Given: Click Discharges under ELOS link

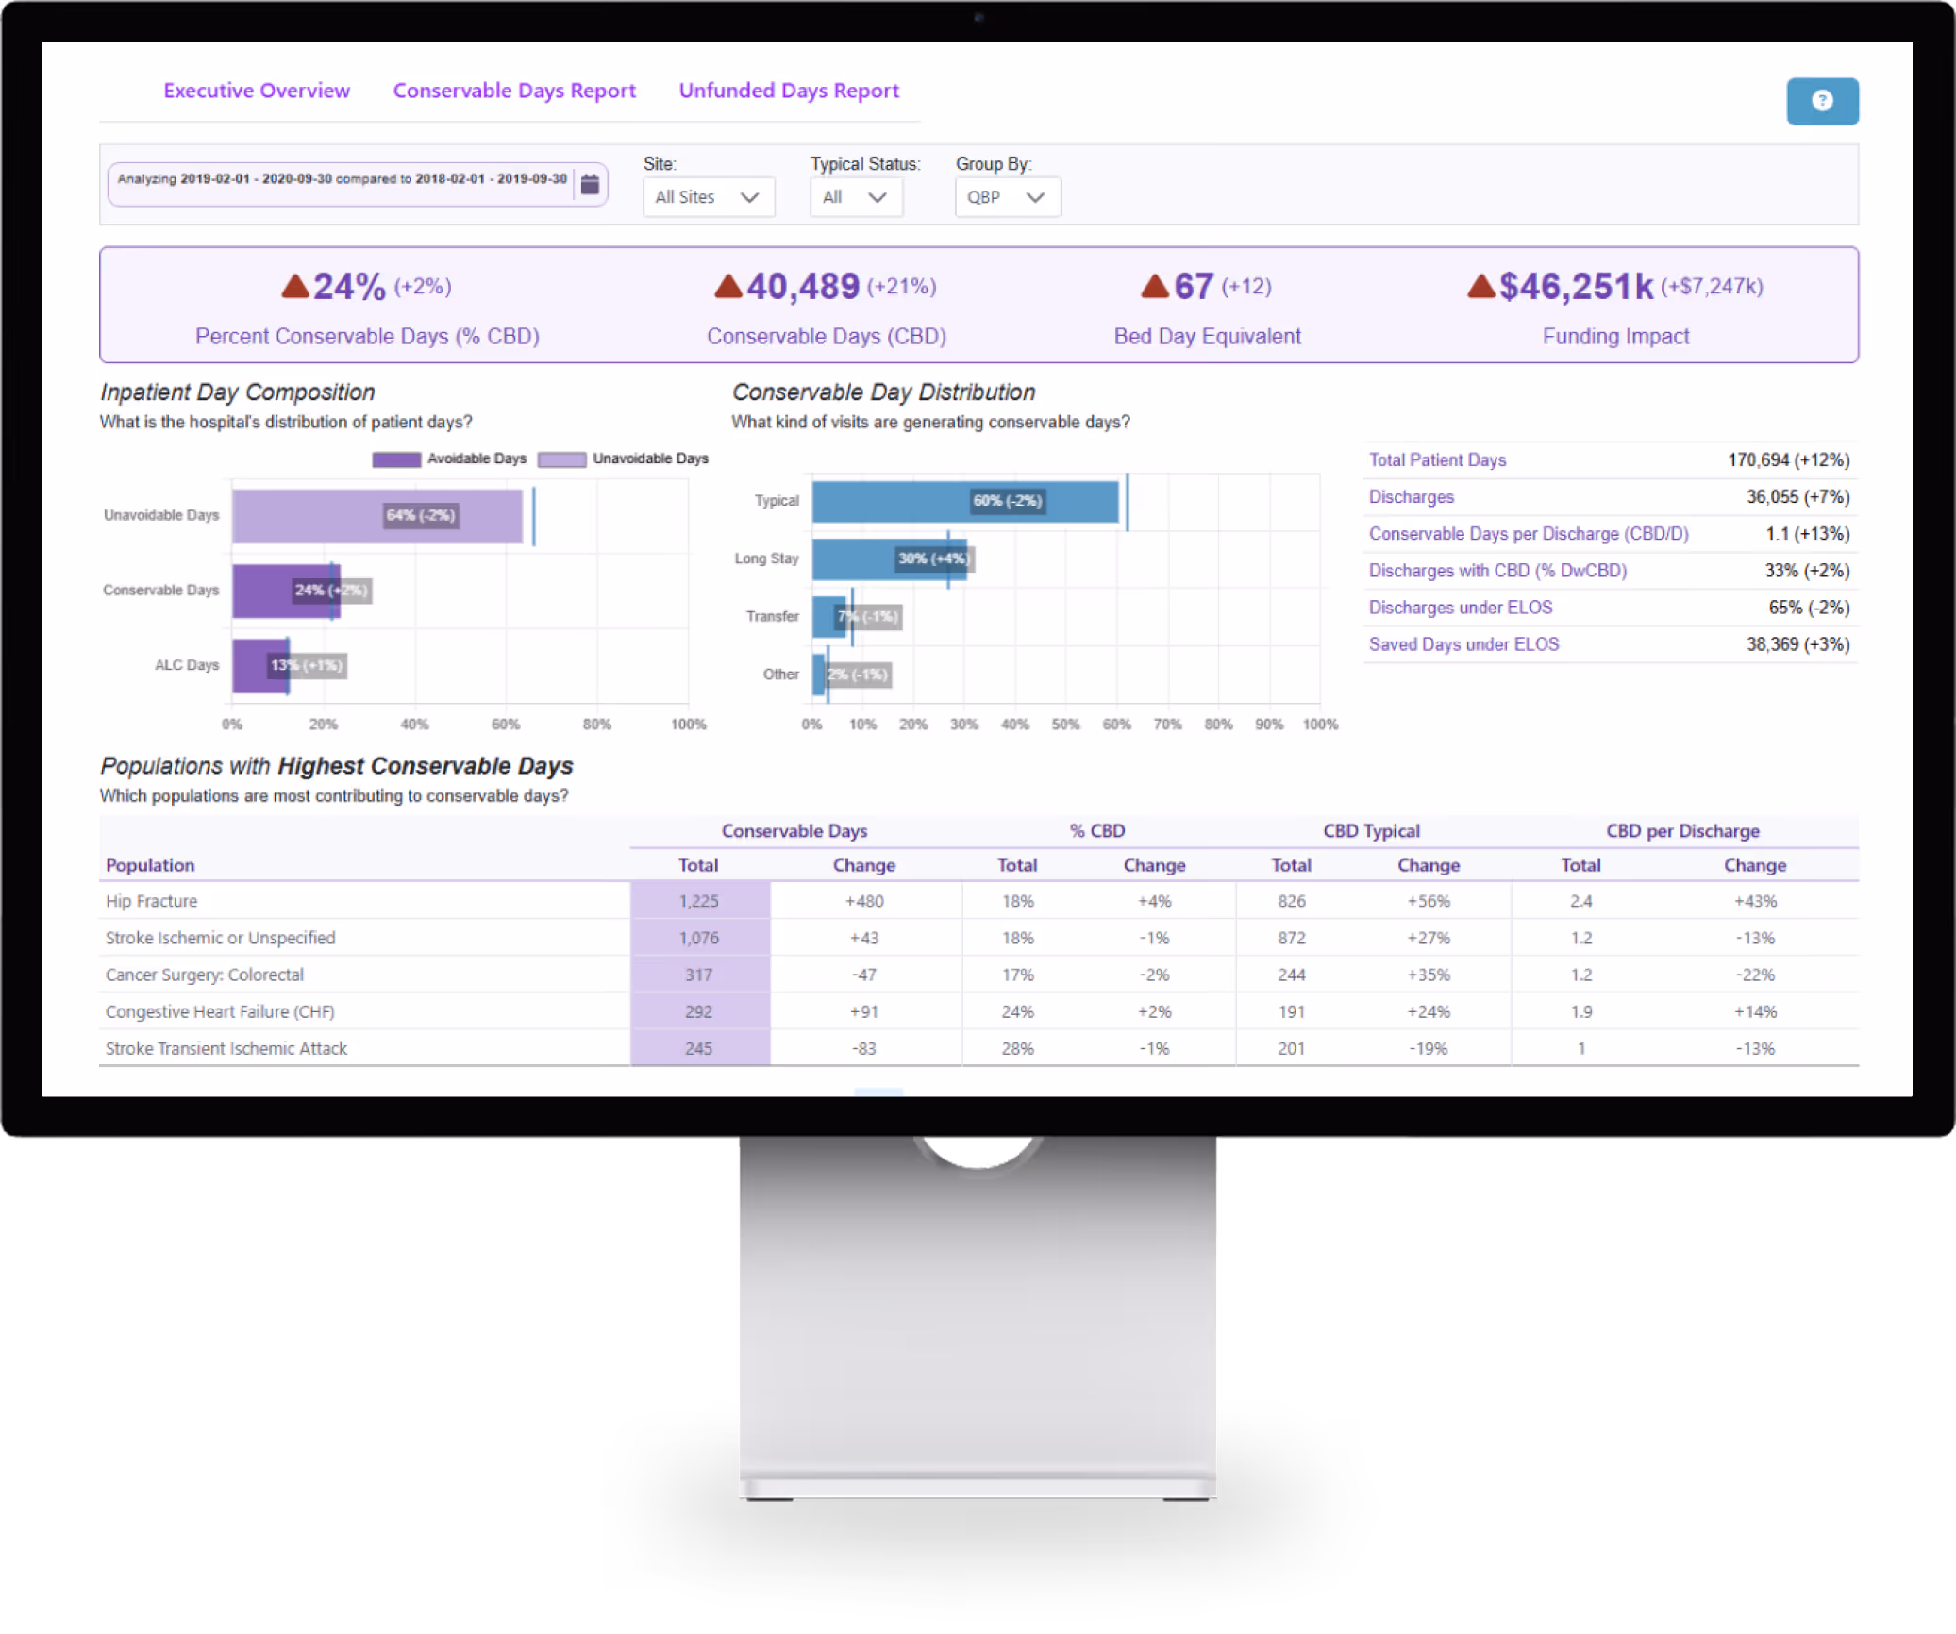Looking at the screenshot, I should click(x=1460, y=608).
